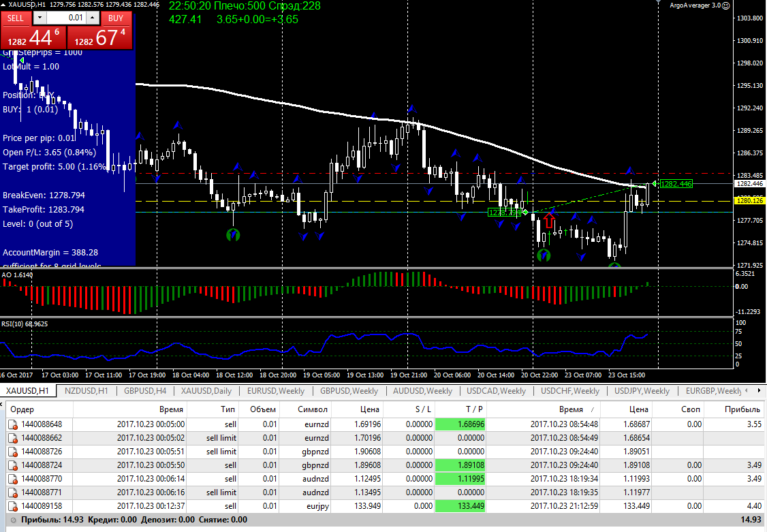This screenshot has width=767, height=532.
Task: Open the USDCAD,Weekly chart tab
Action: coord(496,391)
